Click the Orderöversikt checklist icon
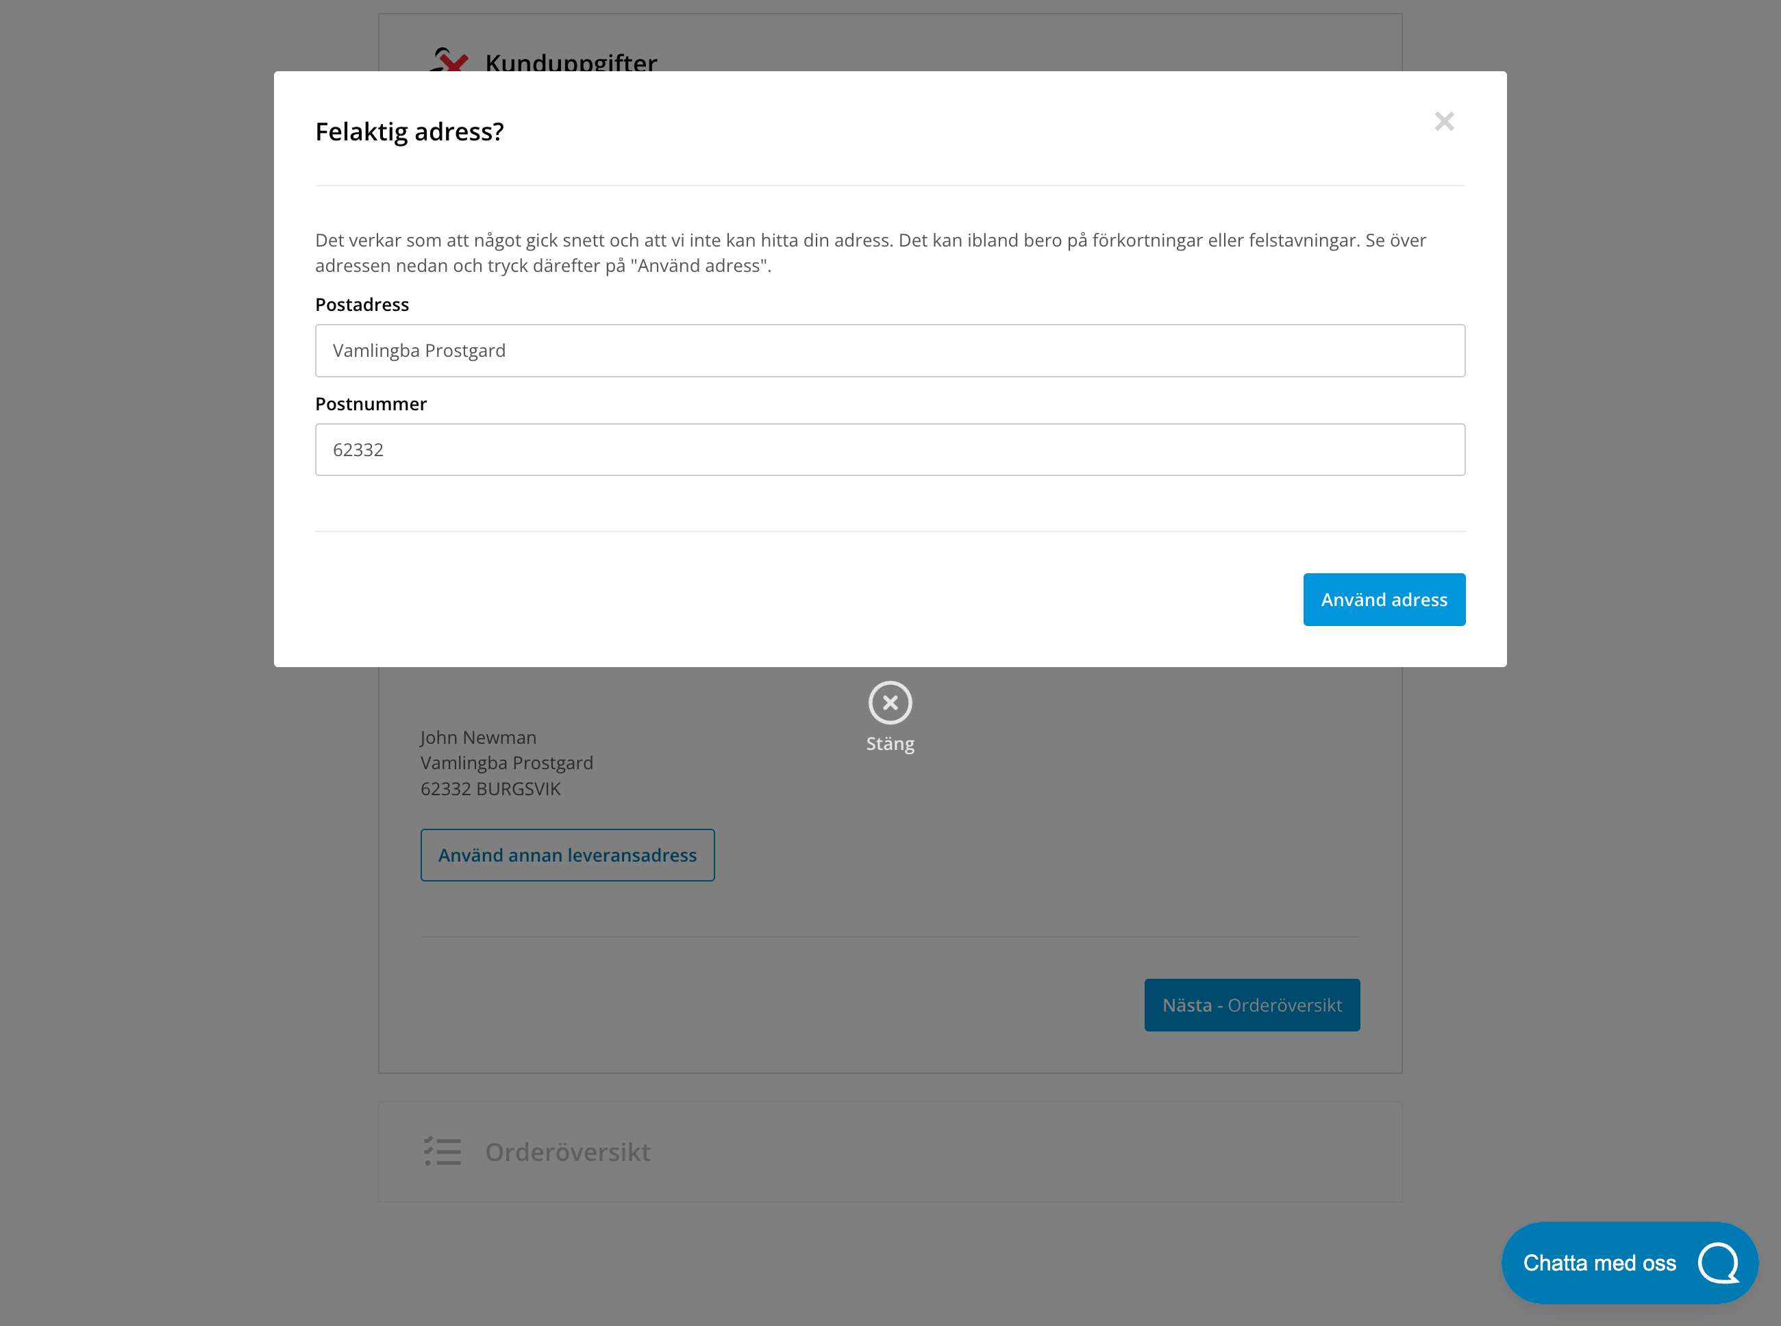 click(x=443, y=1151)
